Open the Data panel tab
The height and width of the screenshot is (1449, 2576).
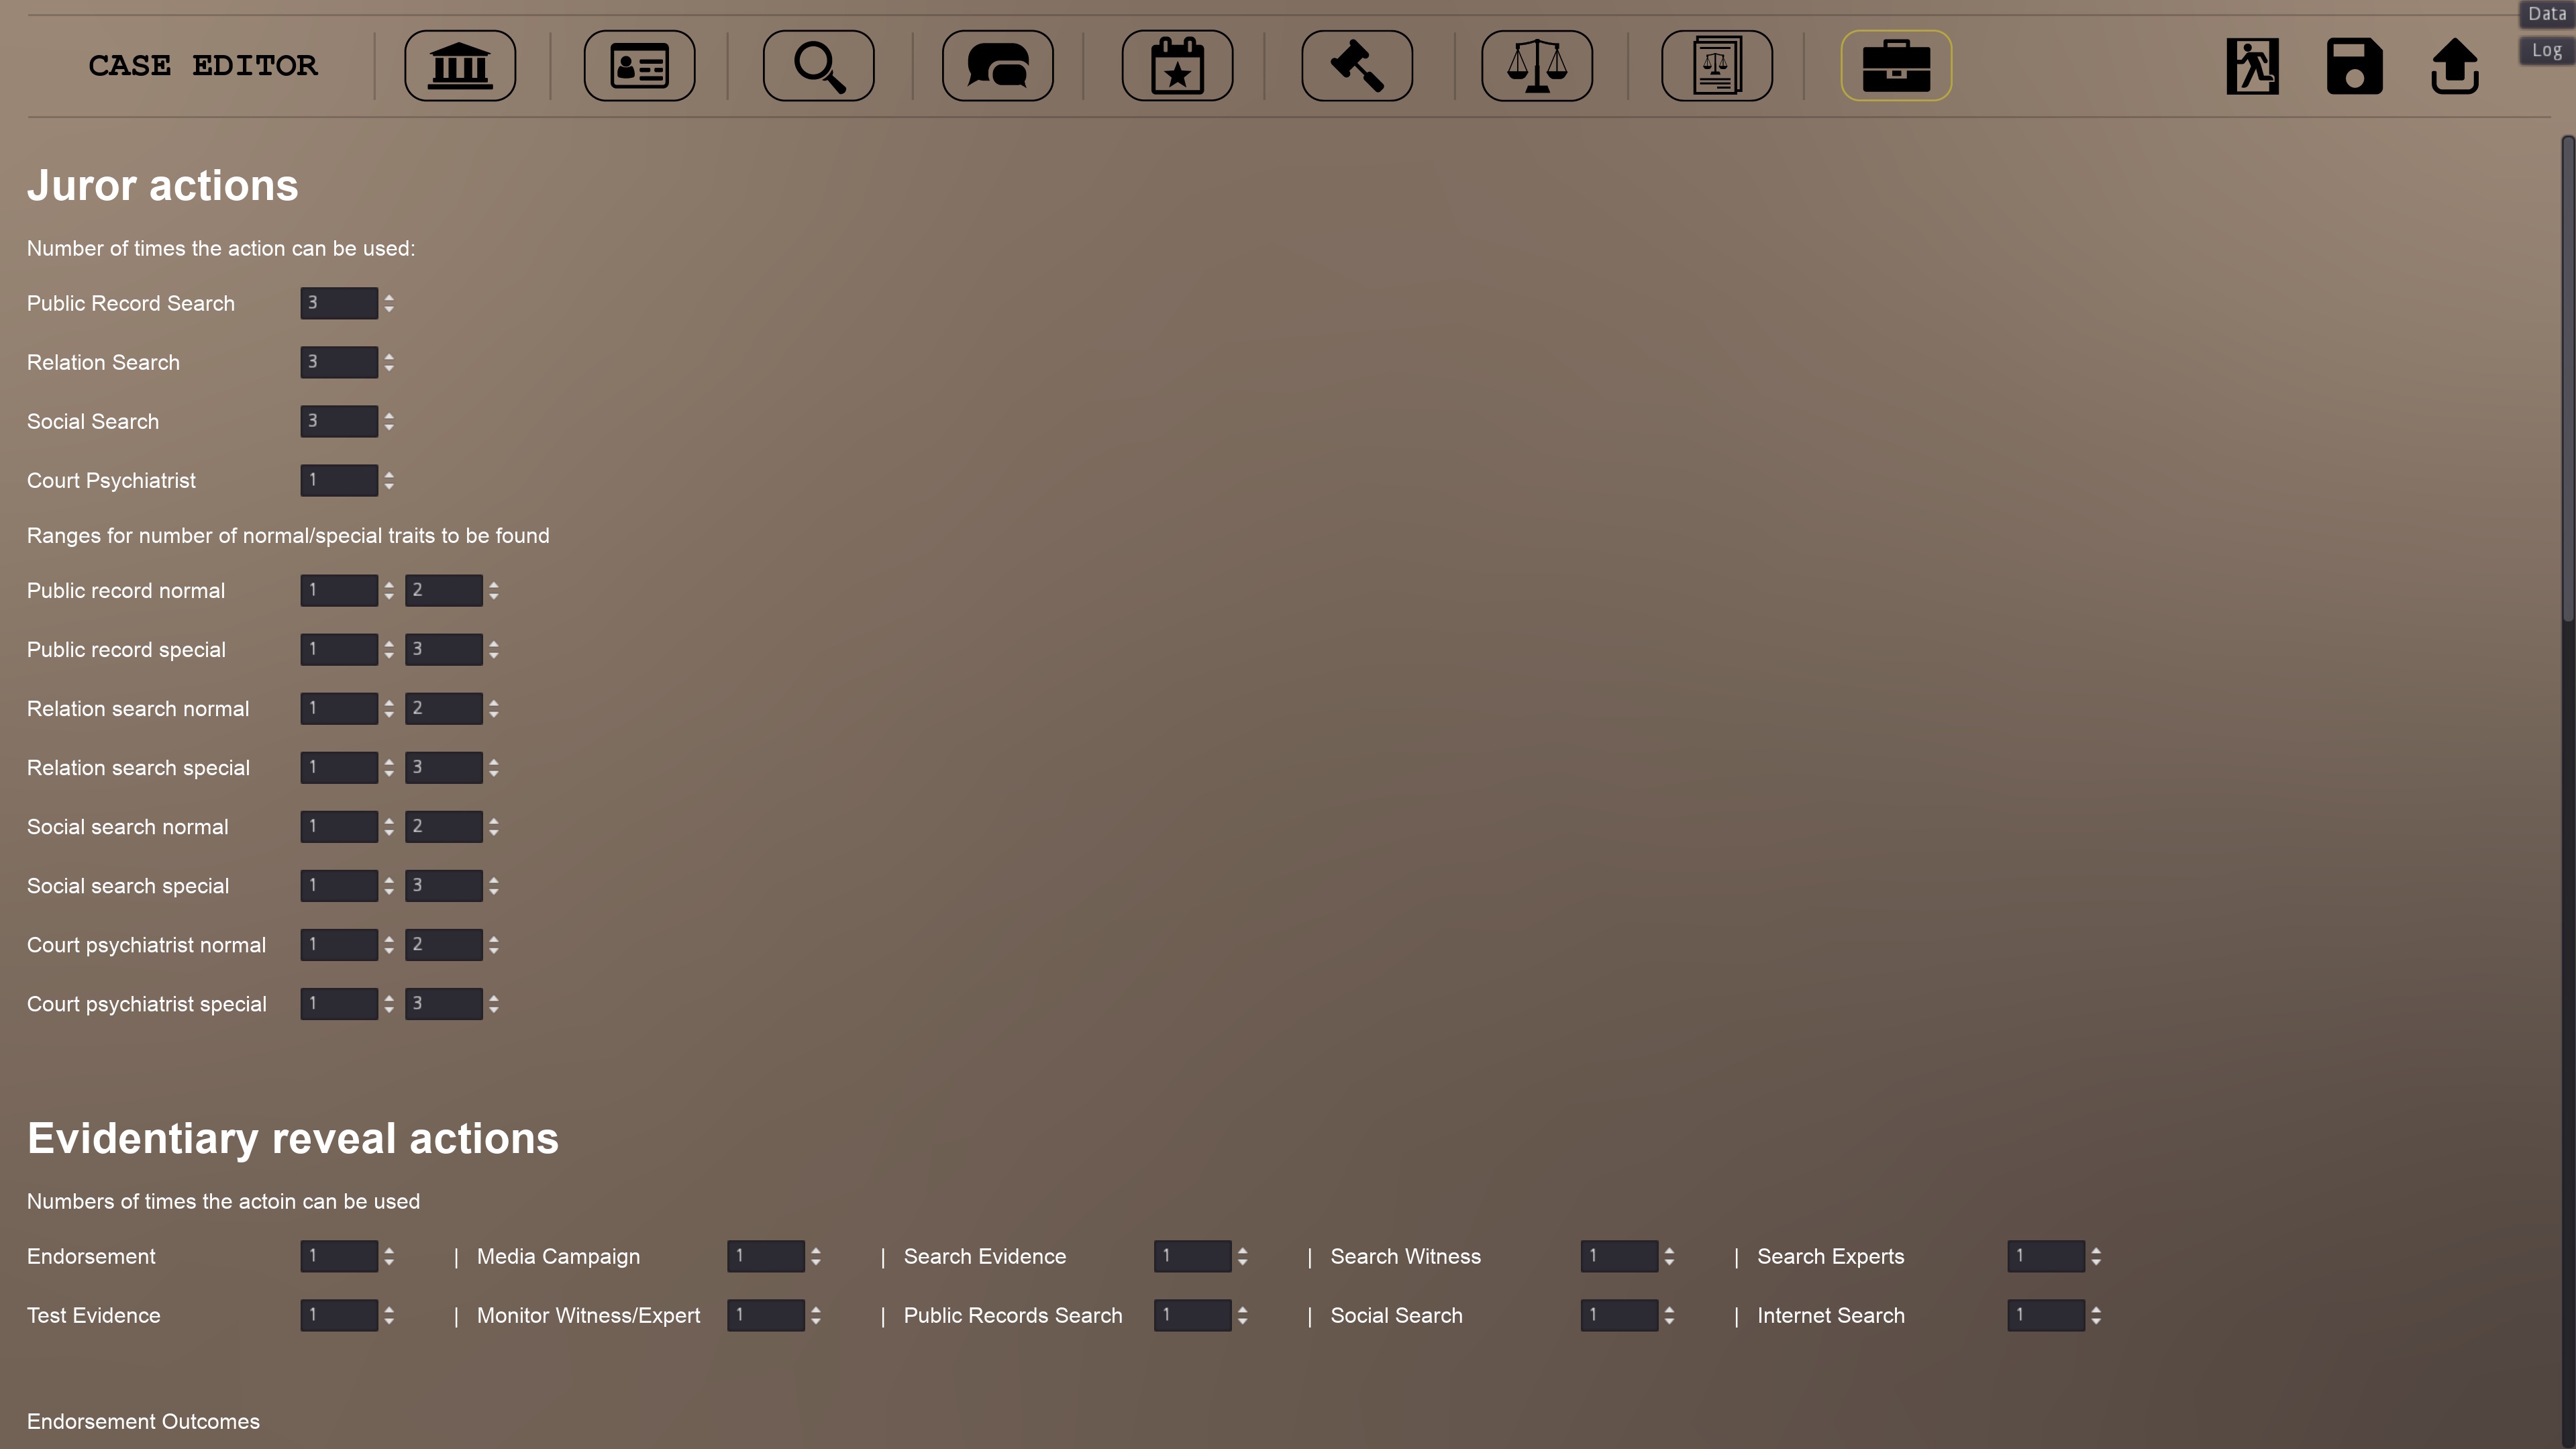[2546, 14]
